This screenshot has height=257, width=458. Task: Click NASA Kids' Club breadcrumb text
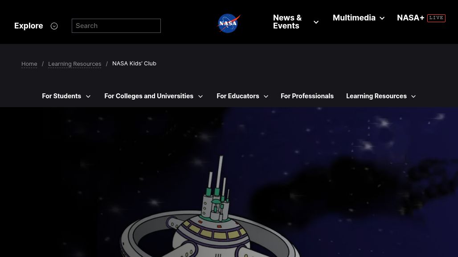coord(135,64)
